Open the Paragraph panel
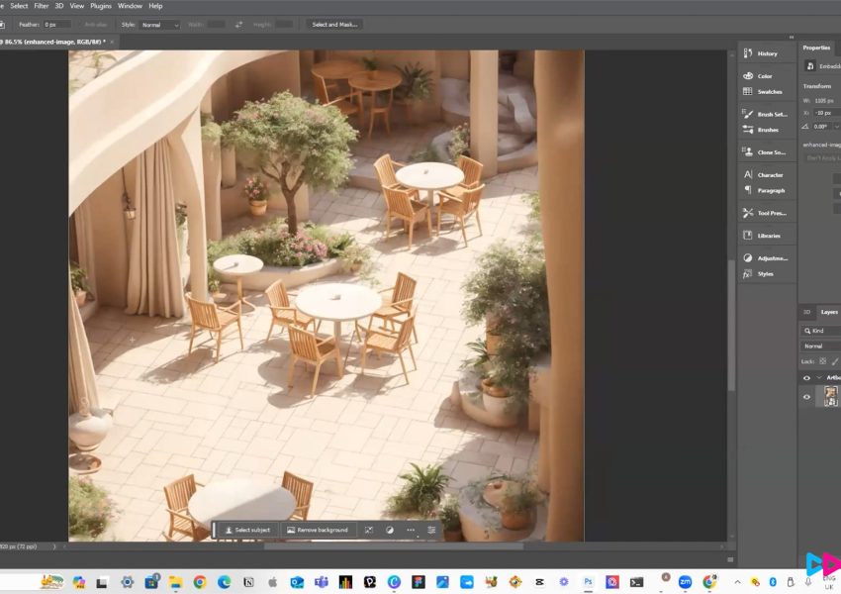This screenshot has width=841, height=594. tap(770, 190)
